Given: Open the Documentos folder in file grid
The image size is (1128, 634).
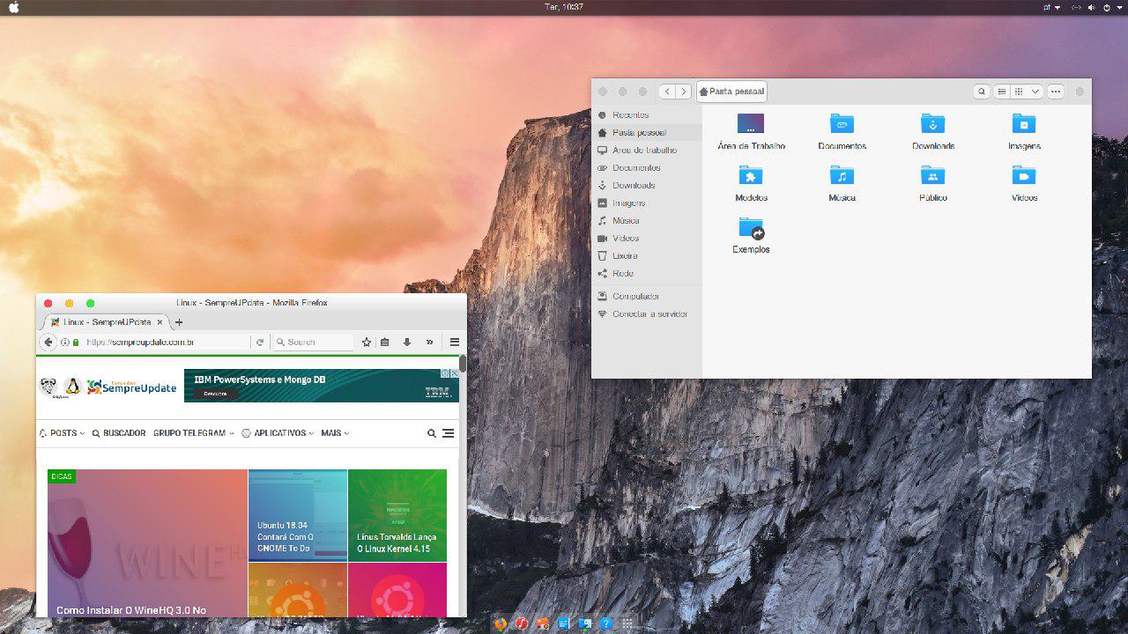Looking at the screenshot, I should pyautogui.click(x=842, y=123).
